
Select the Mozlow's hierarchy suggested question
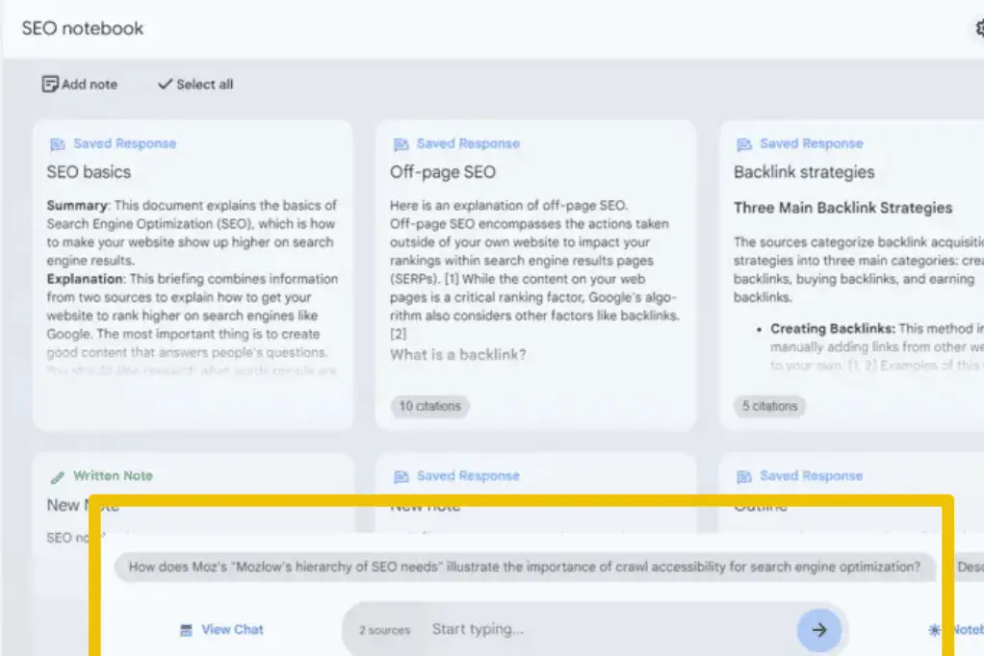point(525,567)
